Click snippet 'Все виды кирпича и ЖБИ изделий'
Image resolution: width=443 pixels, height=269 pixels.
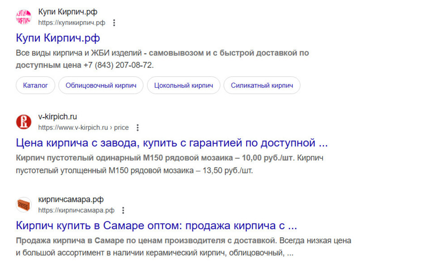pos(79,53)
